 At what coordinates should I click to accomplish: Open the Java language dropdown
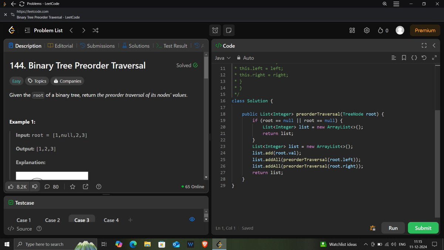[x=223, y=58]
